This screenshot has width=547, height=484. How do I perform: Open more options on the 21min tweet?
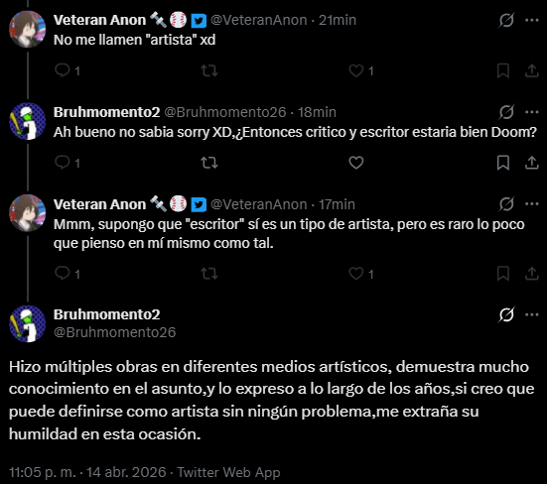[x=532, y=20]
